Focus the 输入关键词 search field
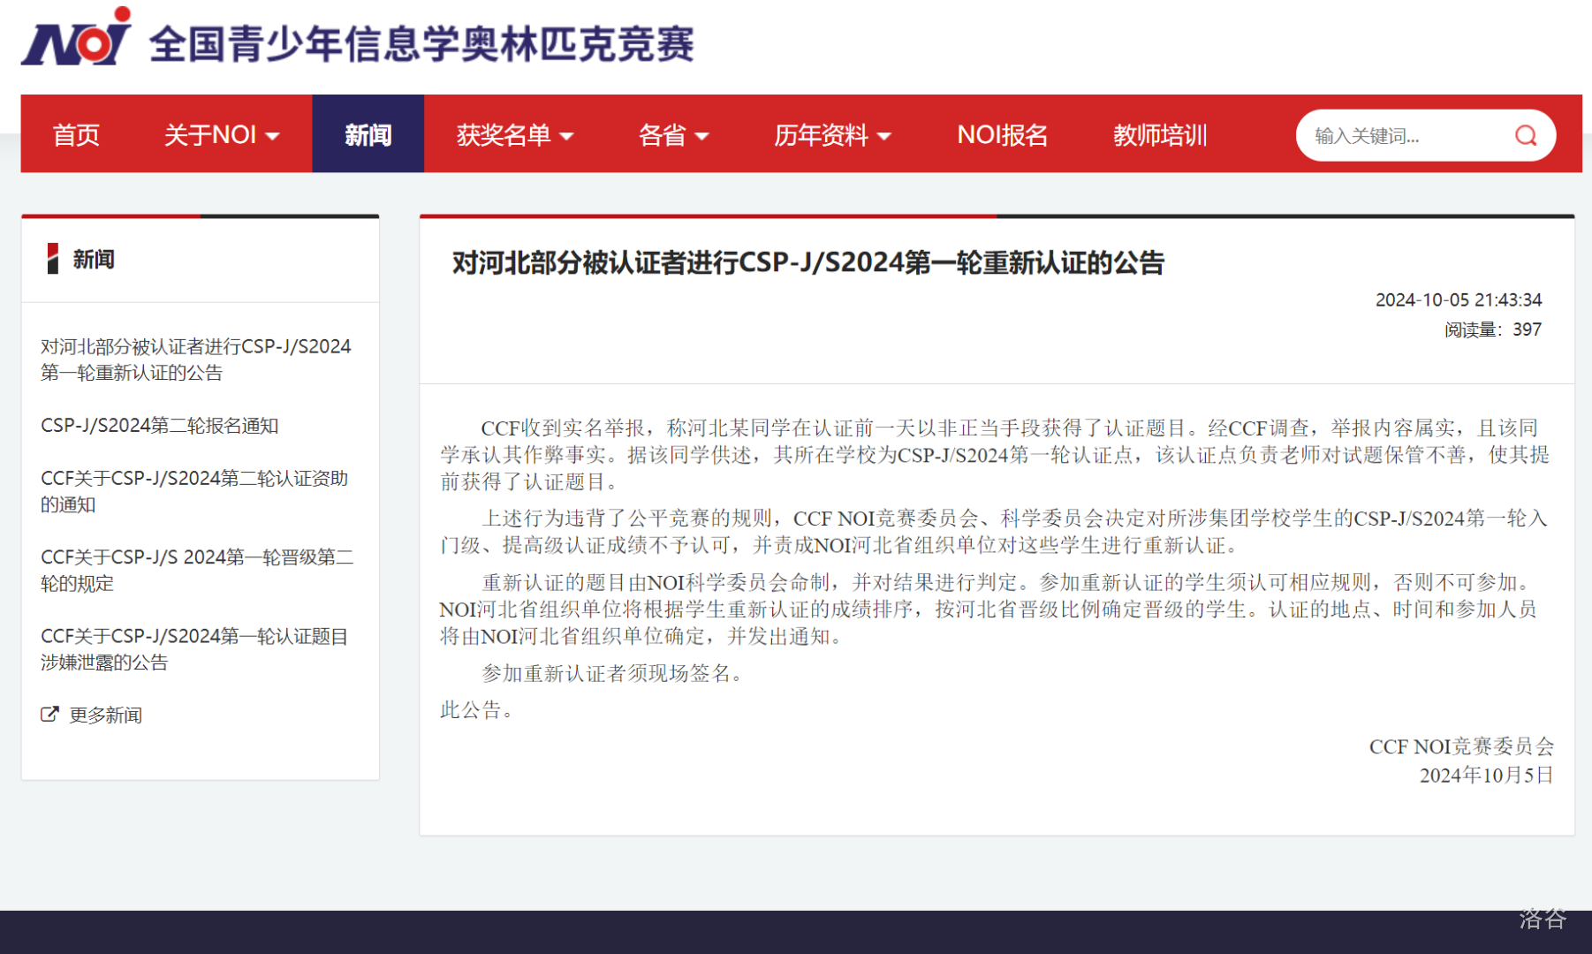 1405,135
